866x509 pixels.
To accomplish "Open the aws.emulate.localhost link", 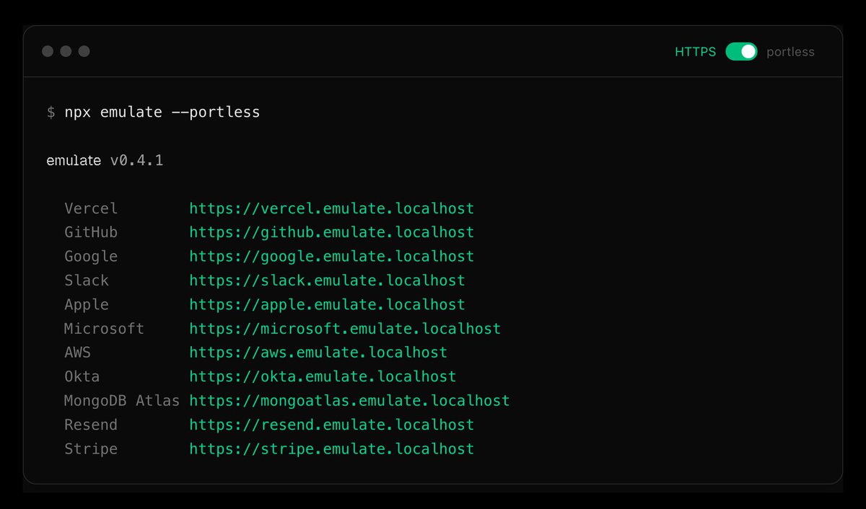I will [x=318, y=353].
